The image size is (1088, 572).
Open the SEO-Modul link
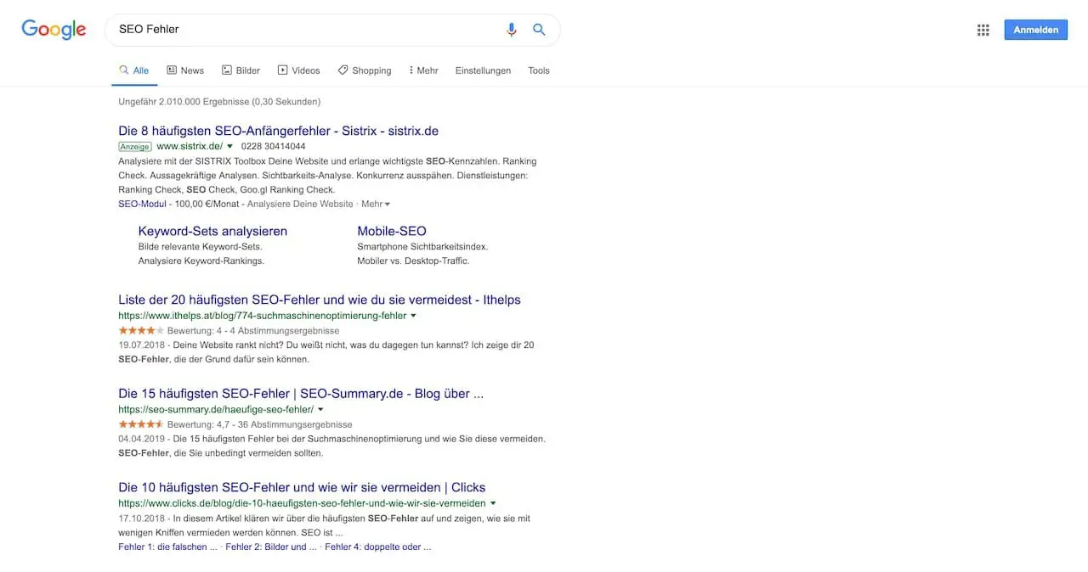(x=142, y=204)
